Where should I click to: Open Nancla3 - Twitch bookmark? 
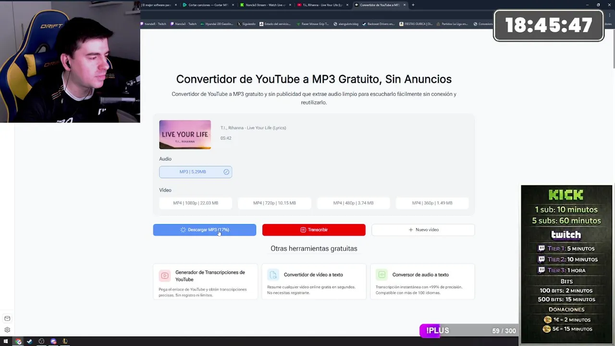pyautogui.click(x=184, y=24)
